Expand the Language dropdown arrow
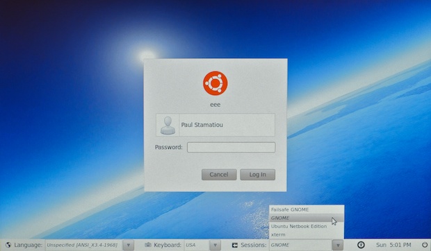431x251 pixels. [128, 245]
